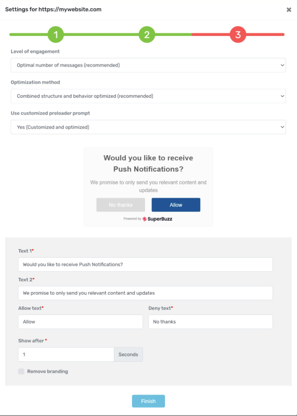Edit the Allow text field
This screenshot has width=297, height=416.
click(81, 322)
